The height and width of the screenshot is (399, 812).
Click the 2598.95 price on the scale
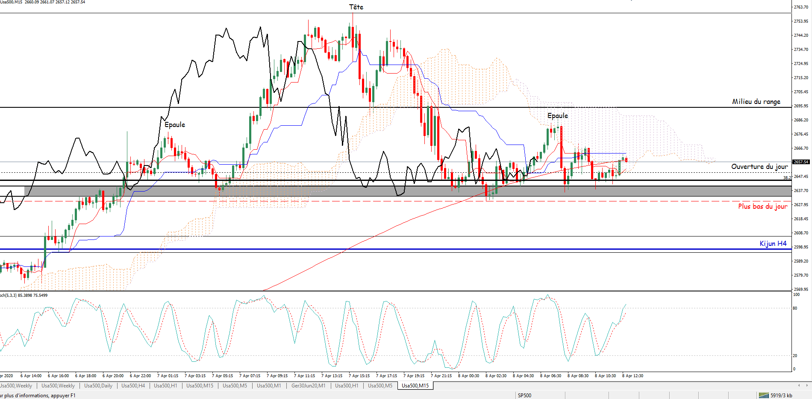coord(801,247)
